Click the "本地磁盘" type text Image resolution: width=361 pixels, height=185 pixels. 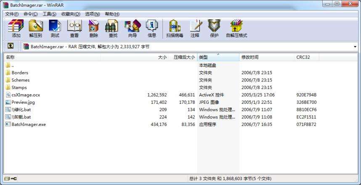(207, 65)
